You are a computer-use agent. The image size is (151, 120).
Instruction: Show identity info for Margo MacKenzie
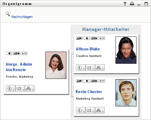click(10, 88)
